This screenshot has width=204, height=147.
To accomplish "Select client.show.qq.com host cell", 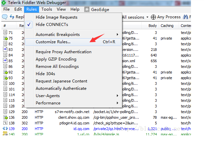I will [74, 117].
